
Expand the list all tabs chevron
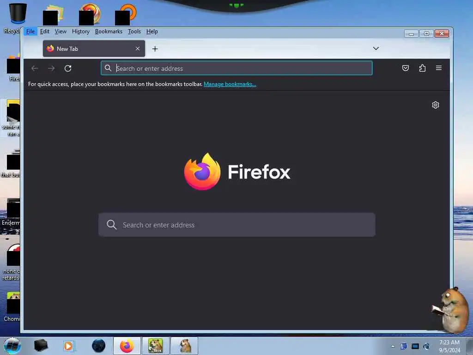[376, 48]
